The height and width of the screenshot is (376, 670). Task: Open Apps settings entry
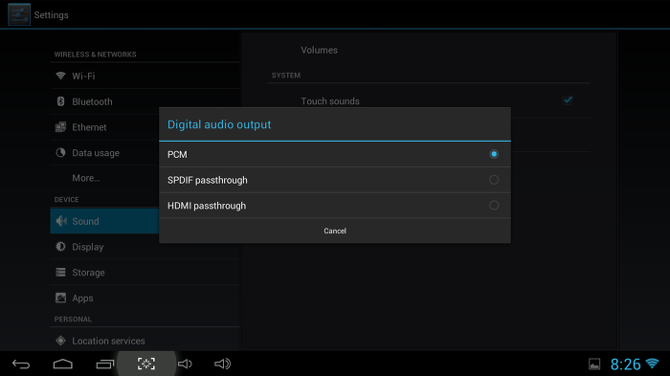[x=145, y=299]
